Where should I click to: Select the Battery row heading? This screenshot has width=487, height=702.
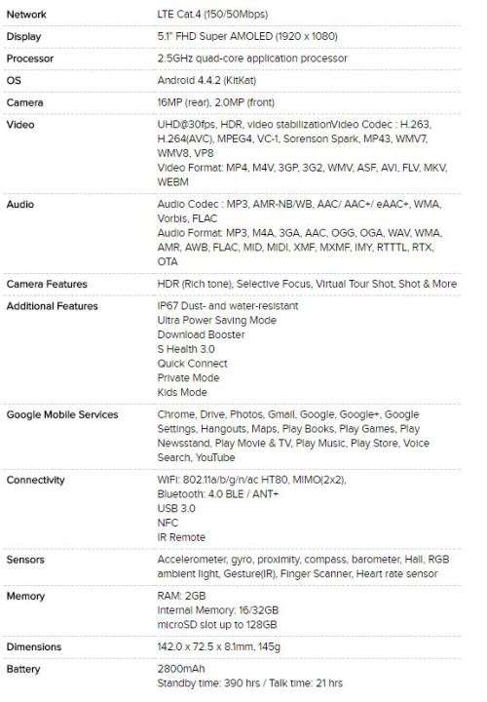(x=23, y=669)
